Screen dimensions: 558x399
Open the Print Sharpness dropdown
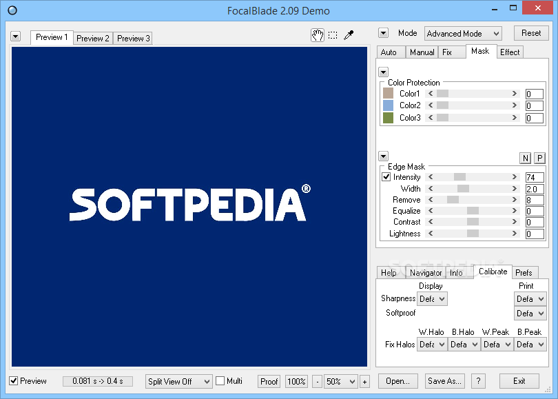pos(530,298)
